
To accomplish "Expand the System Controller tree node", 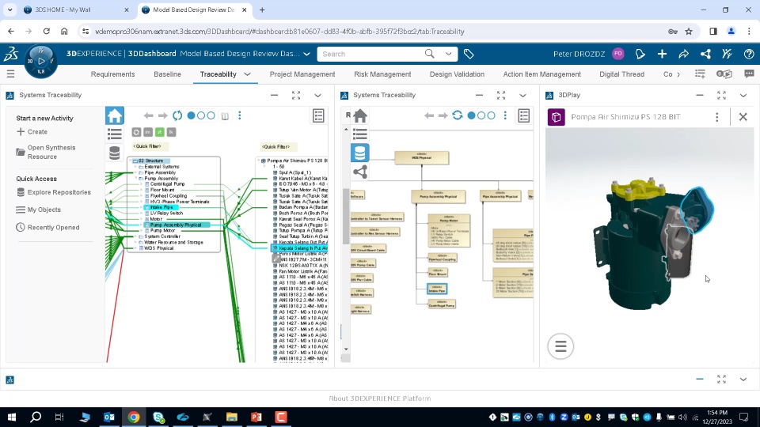I will tap(135, 236).
